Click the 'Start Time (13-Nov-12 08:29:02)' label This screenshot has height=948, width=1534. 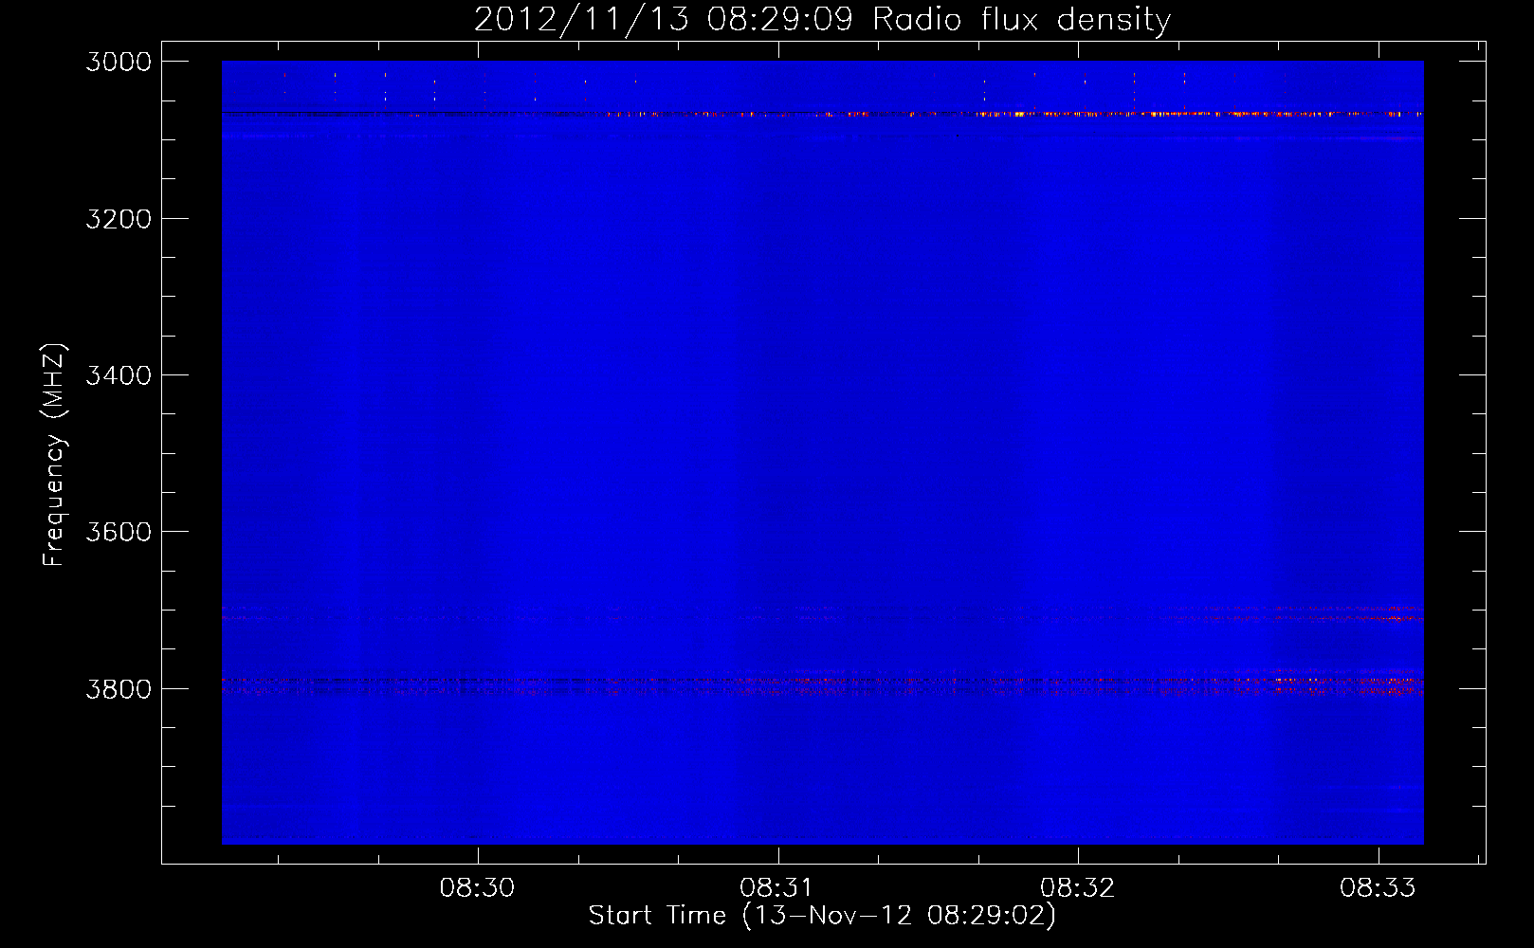[822, 916]
